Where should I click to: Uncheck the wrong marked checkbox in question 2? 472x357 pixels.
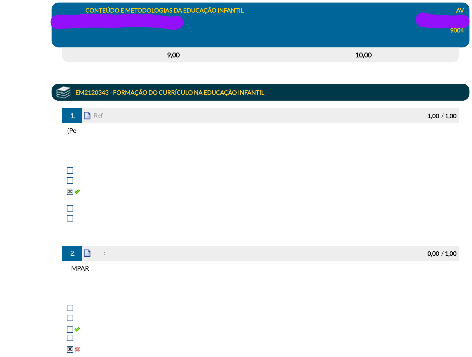(x=70, y=349)
